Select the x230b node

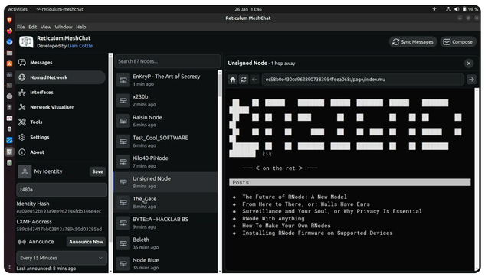click(x=166, y=101)
